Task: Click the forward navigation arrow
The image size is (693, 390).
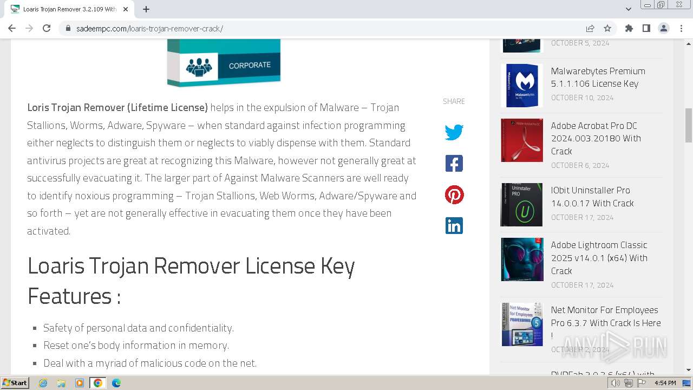Action: tap(29, 28)
